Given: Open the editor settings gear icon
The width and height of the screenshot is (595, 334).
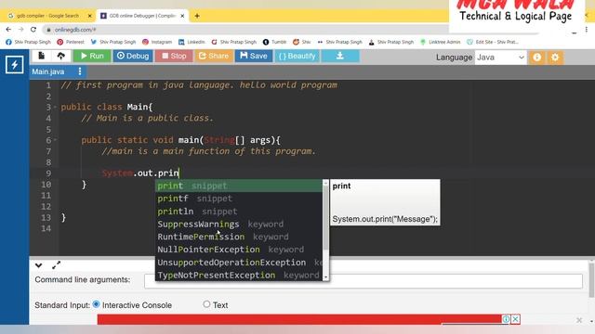Looking at the screenshot, I should pyautogui.click(x=555, y=58).
